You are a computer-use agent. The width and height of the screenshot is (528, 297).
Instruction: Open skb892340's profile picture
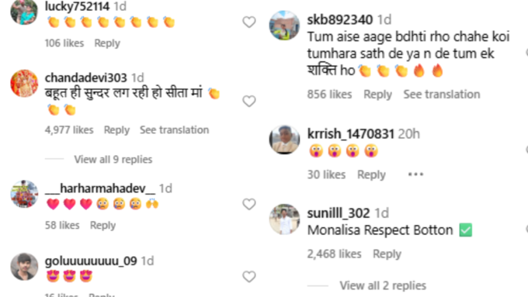click(284, 26)
